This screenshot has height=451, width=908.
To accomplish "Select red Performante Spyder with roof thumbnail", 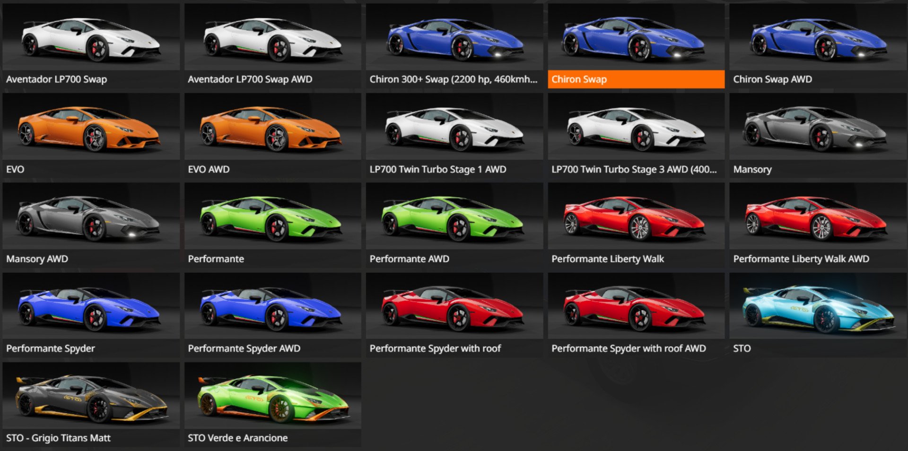I will coord(454,306).
